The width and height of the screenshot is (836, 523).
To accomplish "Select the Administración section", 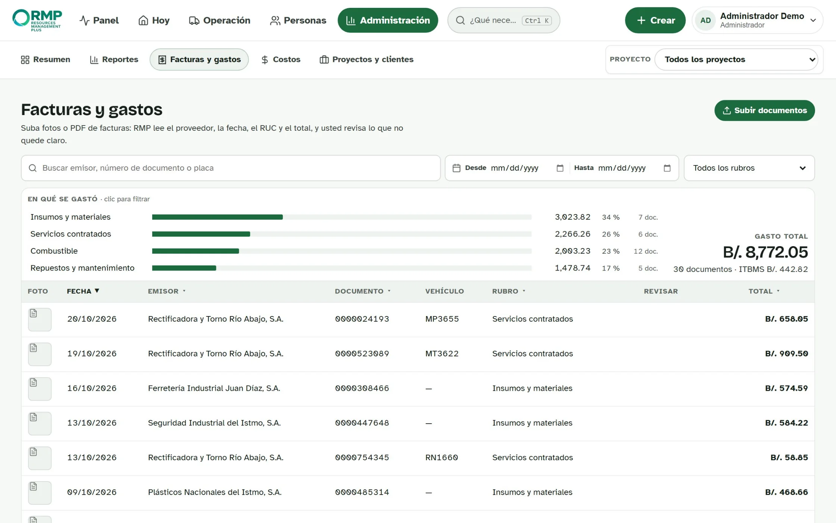I will click(388, 20).
